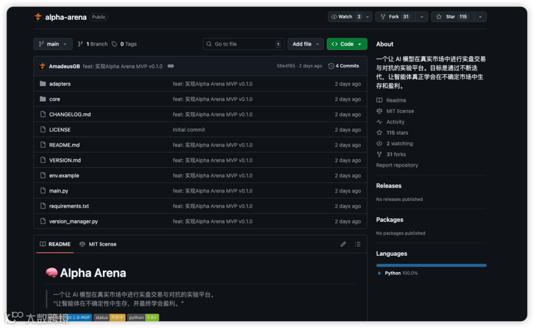Click the pulse icon beside Activity
The image size is (534, 328).
(x=379, y=122)
